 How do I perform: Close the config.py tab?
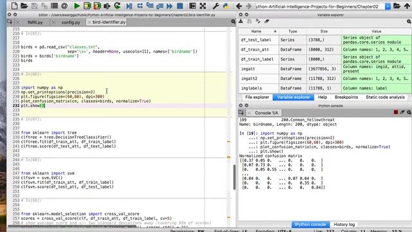(53, 23)
